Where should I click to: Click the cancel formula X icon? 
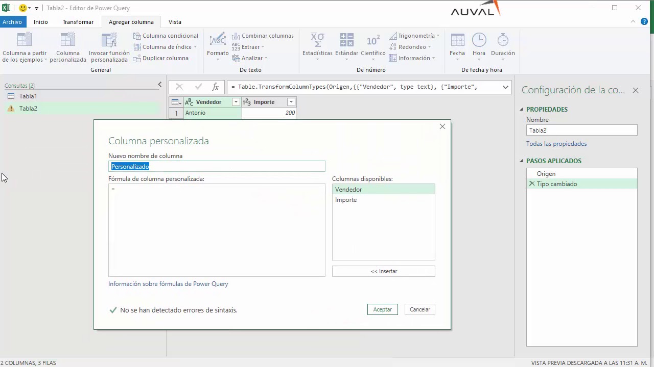click(179, 87)
